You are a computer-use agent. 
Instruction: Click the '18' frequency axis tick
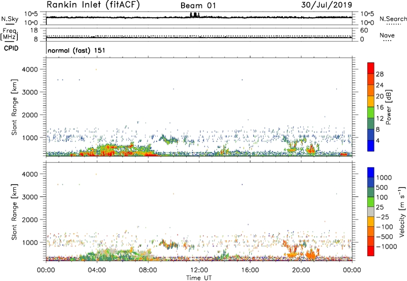(34, 30)
